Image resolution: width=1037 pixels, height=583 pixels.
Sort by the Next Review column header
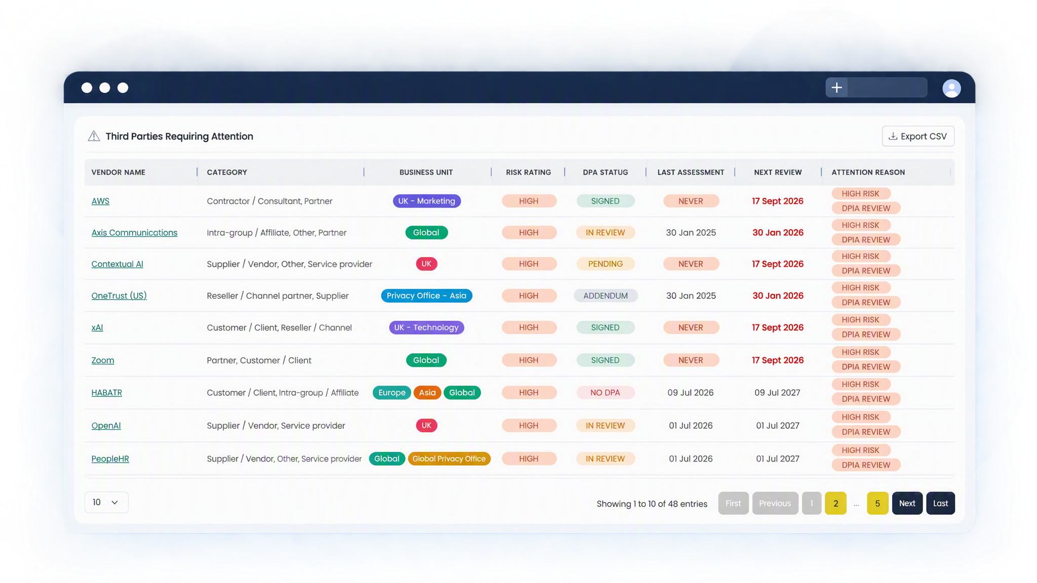coord(778,172)
